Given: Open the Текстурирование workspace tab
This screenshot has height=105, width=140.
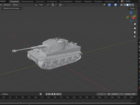Looking at the screenshot, I should [x=66, y=1].
